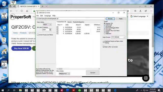
Task: Add page to favorites with star icon
Action: click(128, 11)
